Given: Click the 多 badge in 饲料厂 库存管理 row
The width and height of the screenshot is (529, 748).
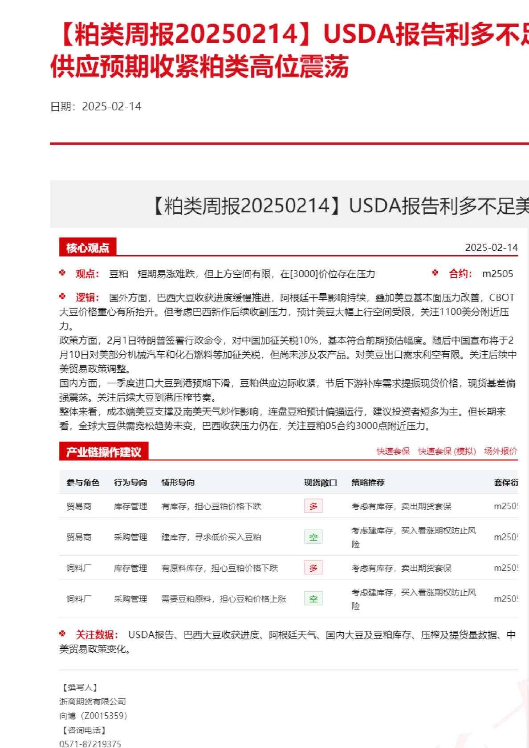Looking at the screenshot, I should [x=313, y=568].
